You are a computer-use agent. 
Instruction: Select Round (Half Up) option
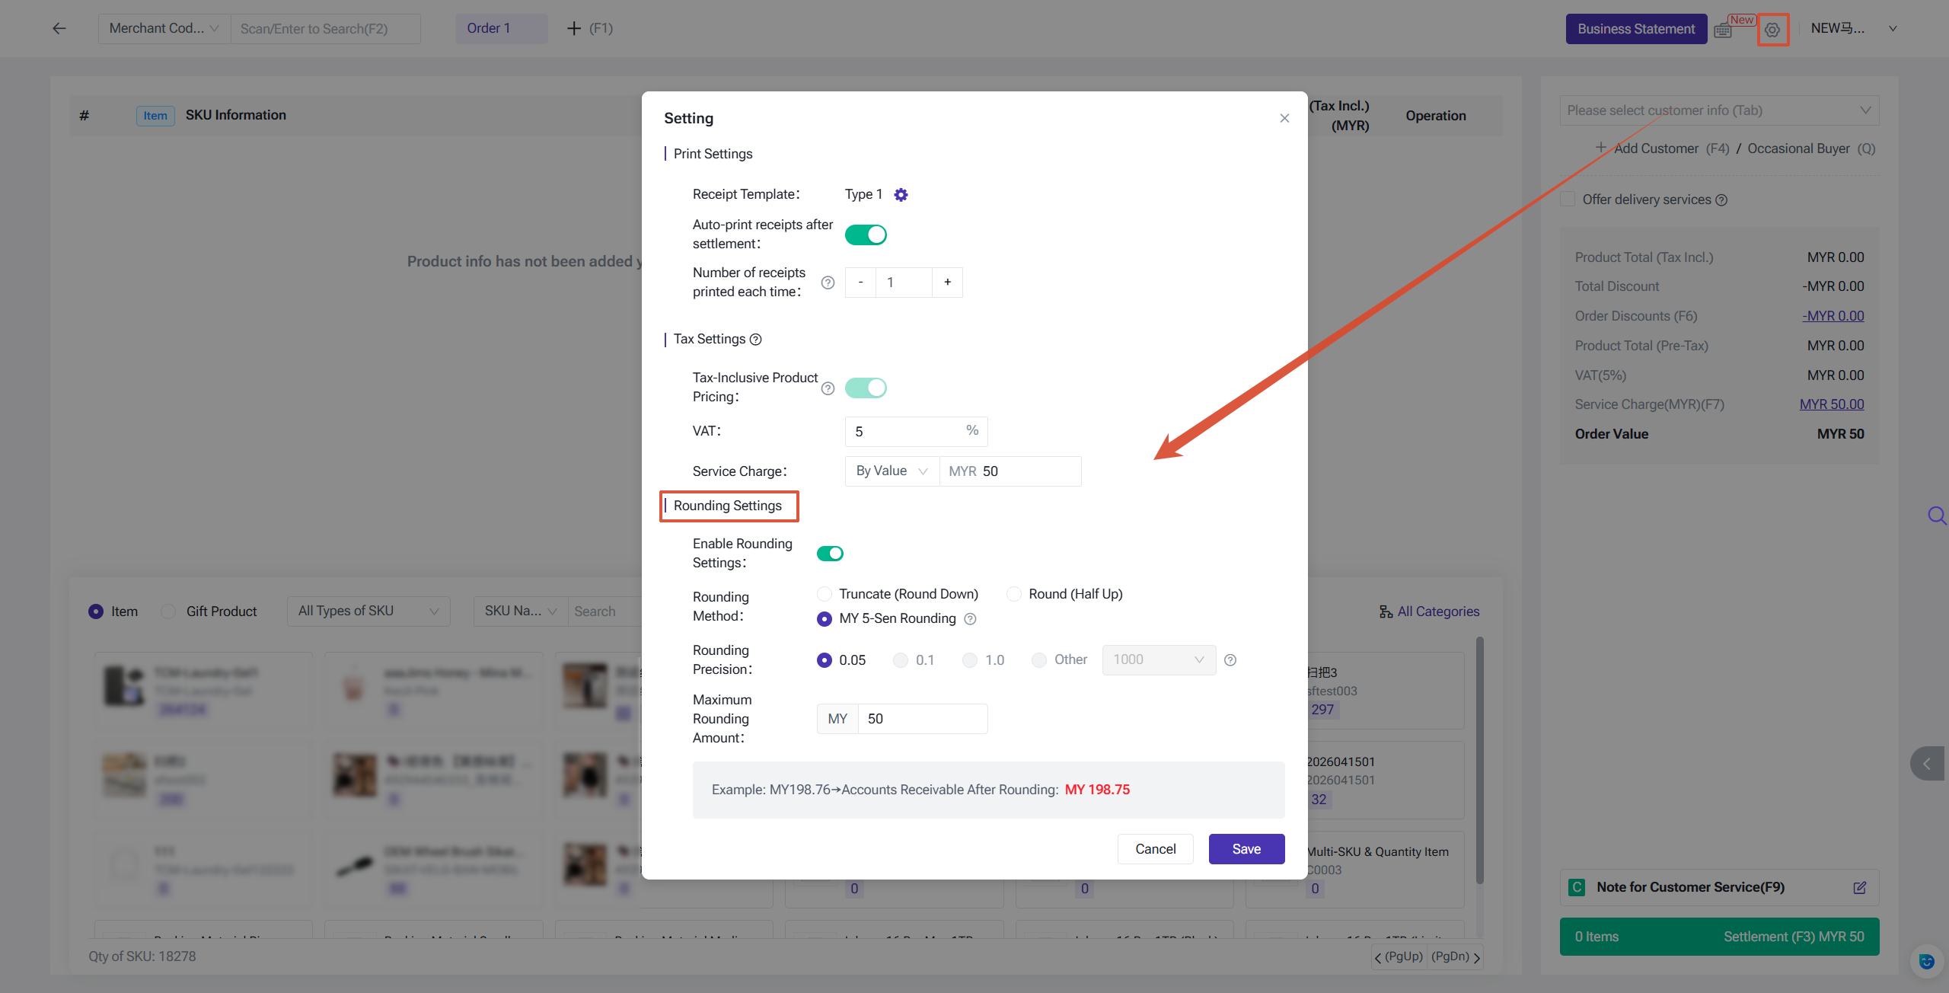coord(1014,594)
